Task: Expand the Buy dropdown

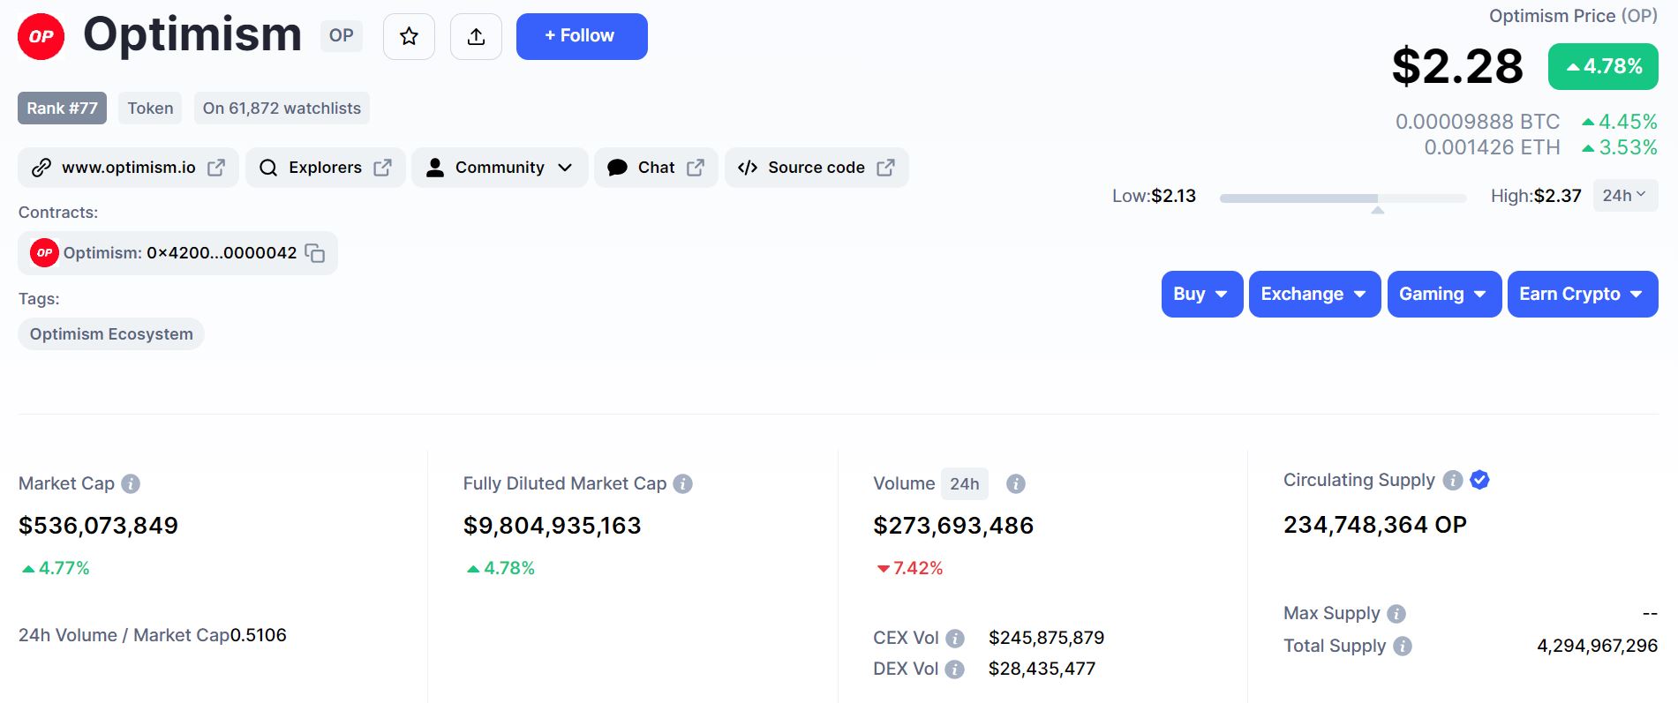Action: (1202, 294)
